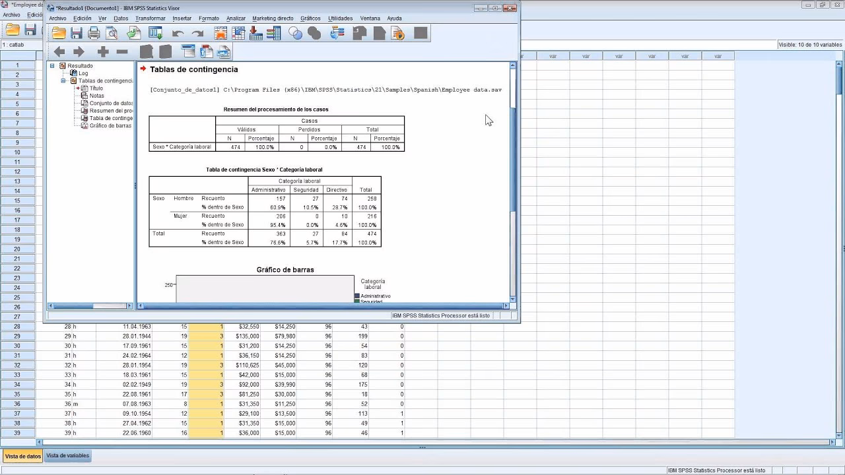Open the Gráficos menu
The width and height of the screenshot is (845, 475).
click(310, 18)
